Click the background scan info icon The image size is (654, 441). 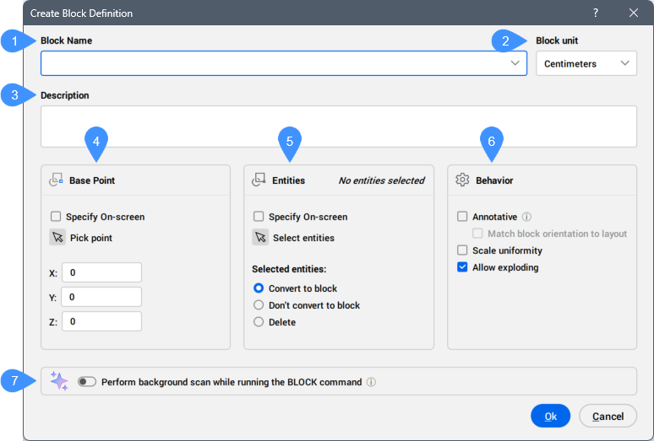pos(371,382)
